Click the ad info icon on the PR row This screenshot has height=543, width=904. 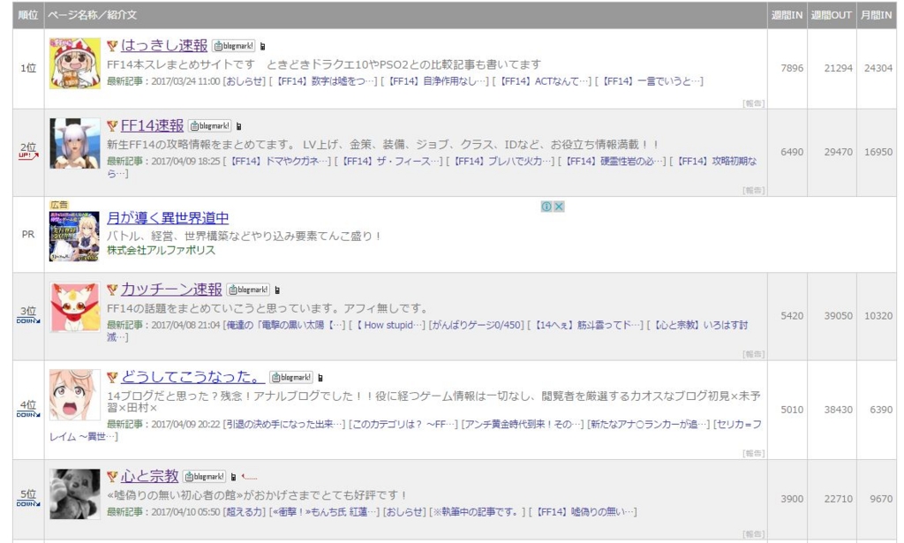pos(546,207)
